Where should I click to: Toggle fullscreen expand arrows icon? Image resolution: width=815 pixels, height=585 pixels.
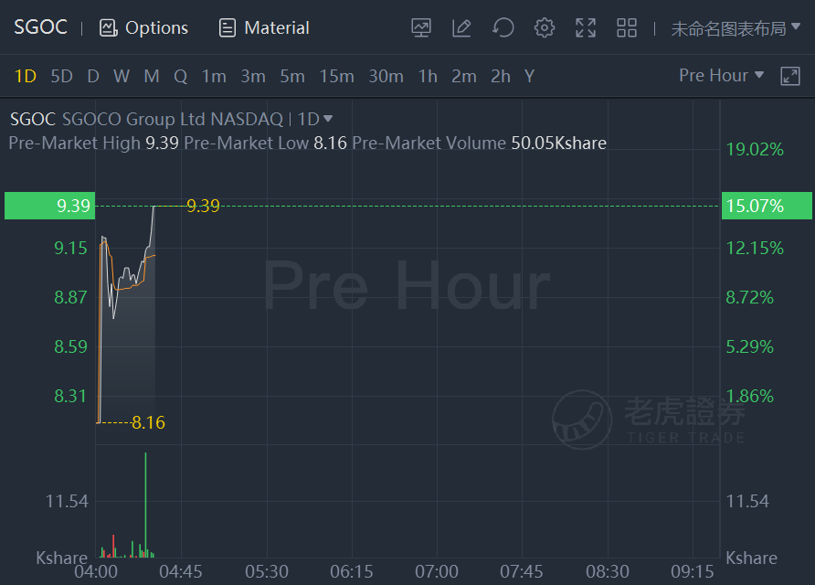586,27
